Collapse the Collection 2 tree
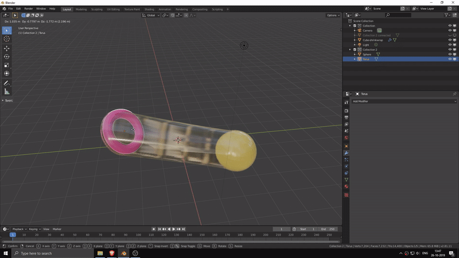This screenshot has width=459, height=258. click(x=350, y=50)
